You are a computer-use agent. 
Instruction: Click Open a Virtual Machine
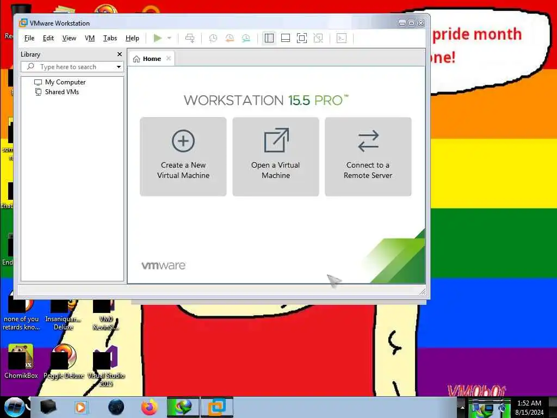pos(276,156)
